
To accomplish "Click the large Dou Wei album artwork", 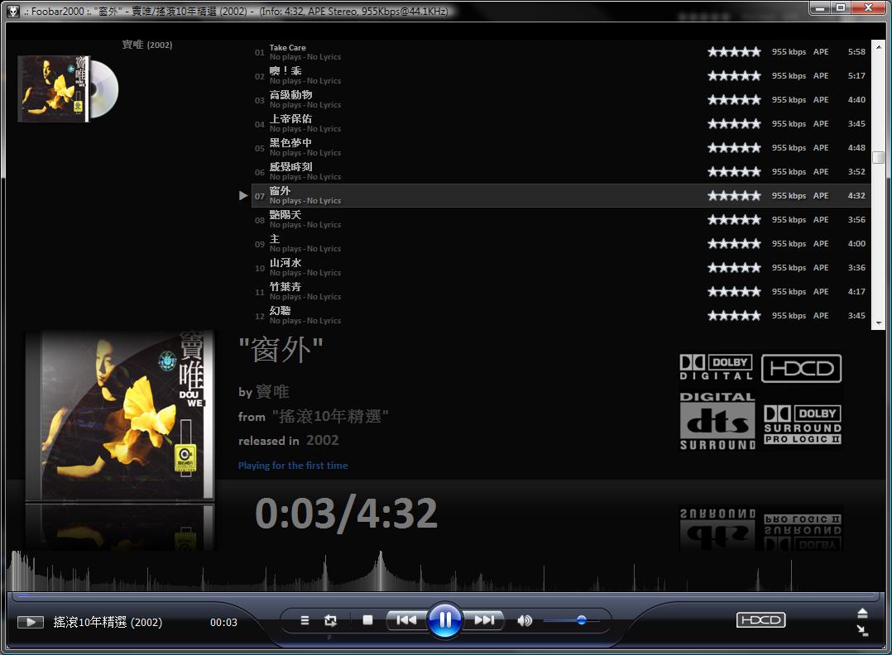I will tap(119, 416).
